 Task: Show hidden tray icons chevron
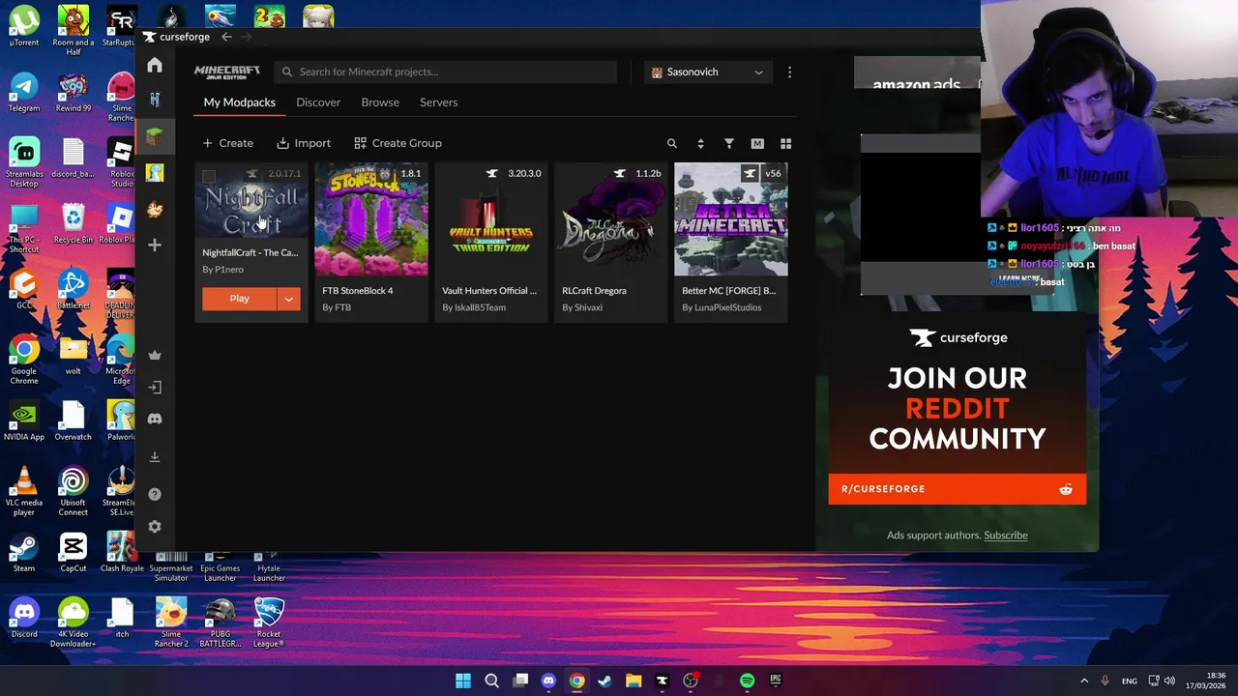pos(1084,681)
